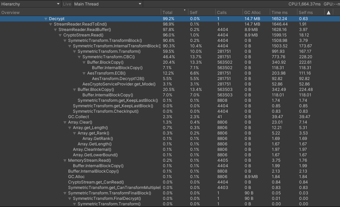This screenshot has width=340, height=207.
Task: Click 1652.24 Time ms value for Decrypt
Action: pos(279,19)
